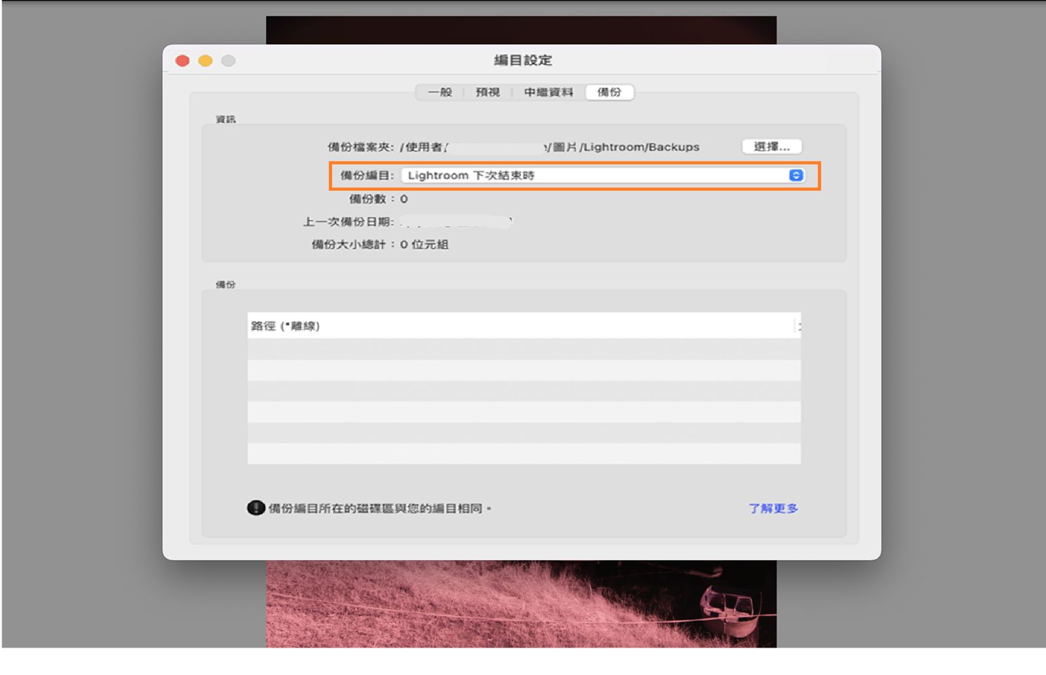Viewport: 1046px width, 675px height.
Task: Click the green zoom traffic light
Action: pos(228,60)
